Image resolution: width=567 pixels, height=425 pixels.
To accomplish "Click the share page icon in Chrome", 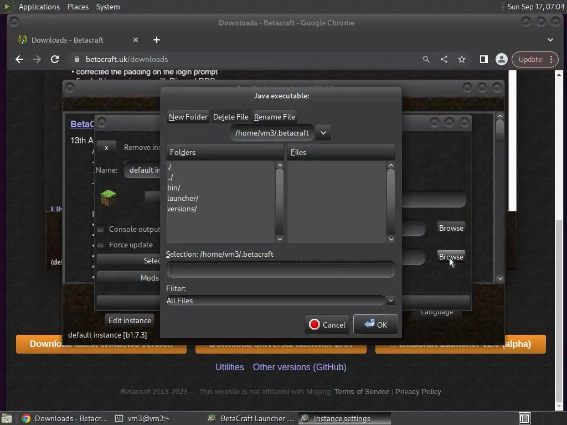I will point(444,59).
